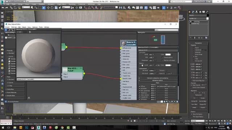Open the View1 dropdown in Slate editor

(x=166, y=30)
